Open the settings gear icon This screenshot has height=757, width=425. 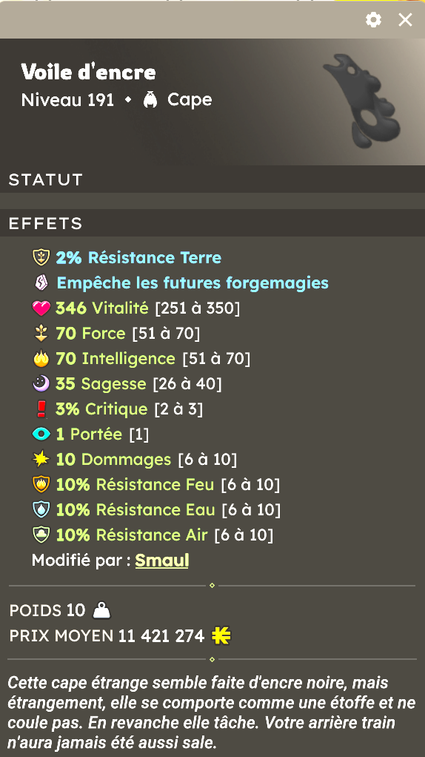point(373,20)
